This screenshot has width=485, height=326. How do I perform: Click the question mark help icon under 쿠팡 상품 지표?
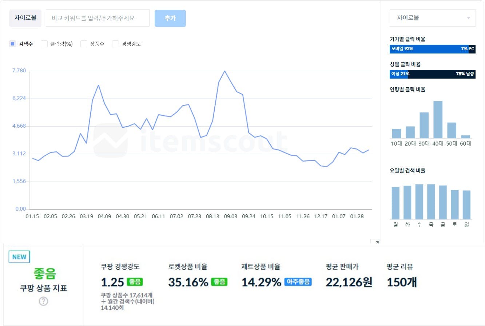click(x=43, y=301)
